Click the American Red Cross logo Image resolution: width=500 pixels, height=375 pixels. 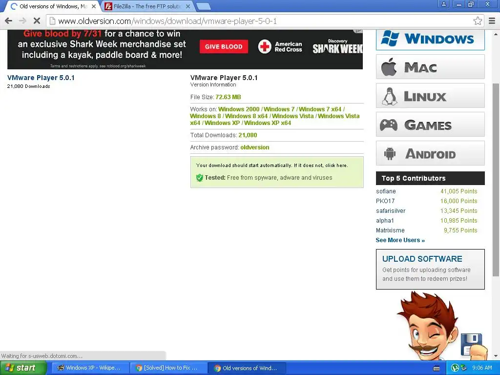(280, 46)
